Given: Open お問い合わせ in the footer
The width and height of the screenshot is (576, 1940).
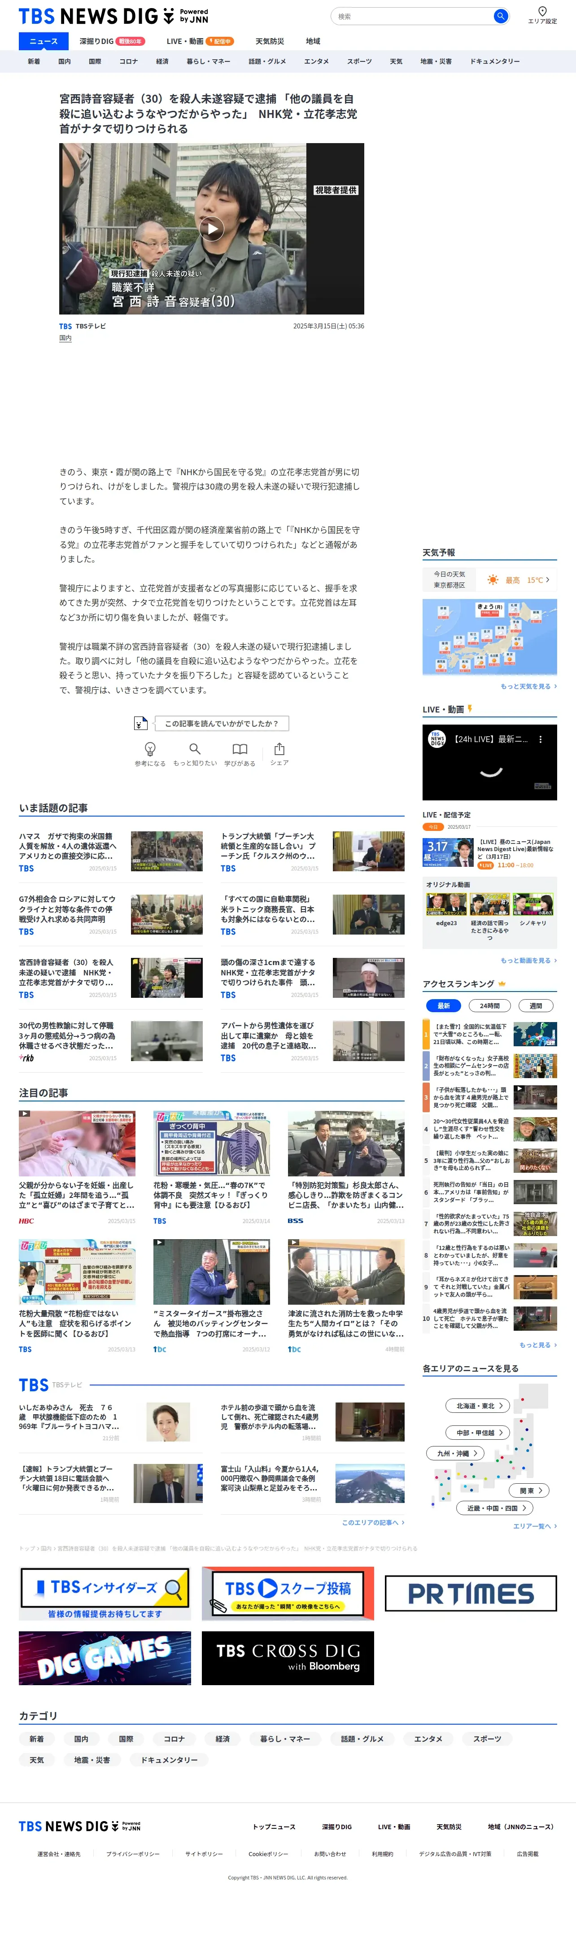Looking at the screenshot, I should point(330,1854).
